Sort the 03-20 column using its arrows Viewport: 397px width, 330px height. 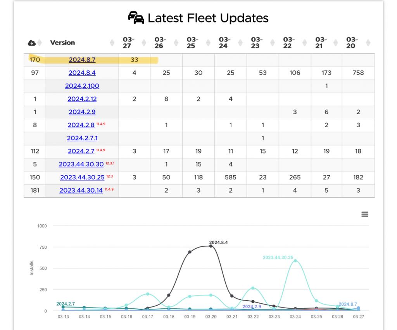point(368,43)
